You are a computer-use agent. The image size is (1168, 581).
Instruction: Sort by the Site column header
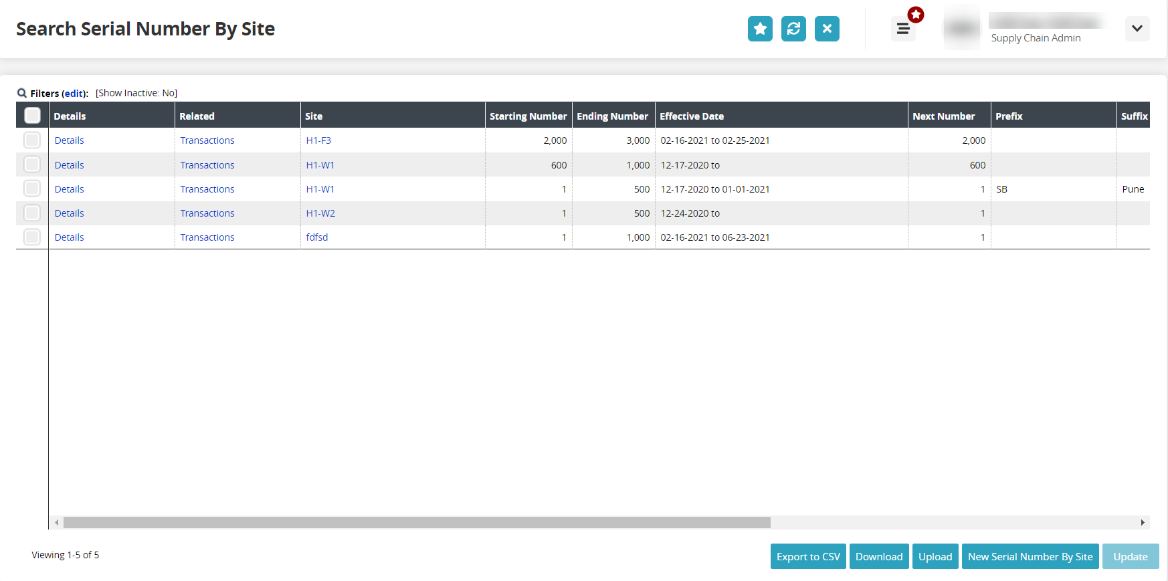coord(314,116)
